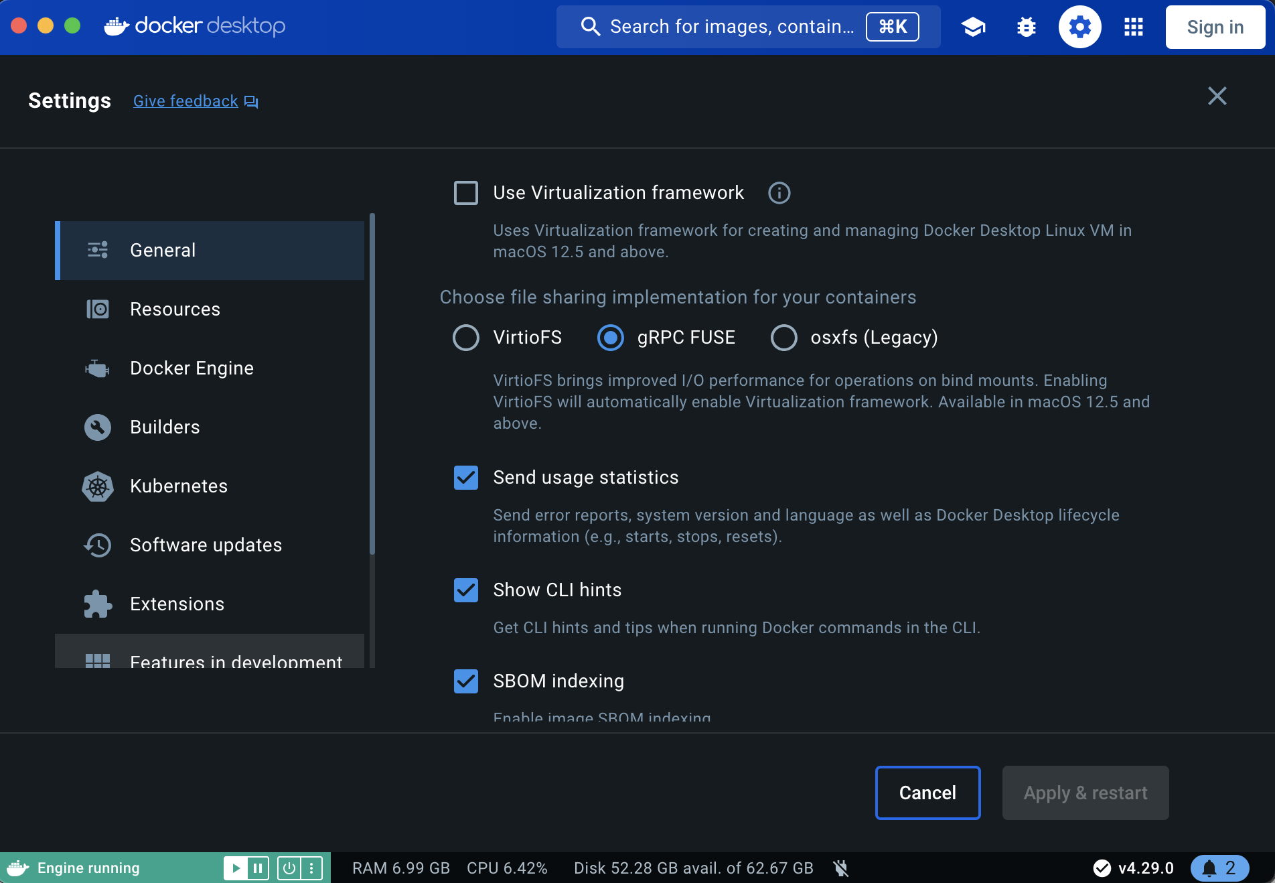Open the Extensions settings tab
This screenshot has height=883, width=1275.
[x=210, y=604]
